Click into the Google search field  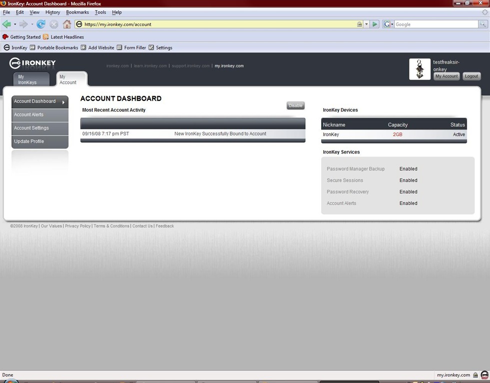tap(436, 24)
